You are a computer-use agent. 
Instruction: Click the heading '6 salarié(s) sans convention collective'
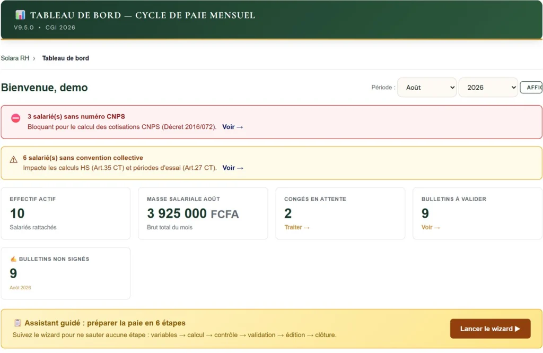[x=83, y=158]
